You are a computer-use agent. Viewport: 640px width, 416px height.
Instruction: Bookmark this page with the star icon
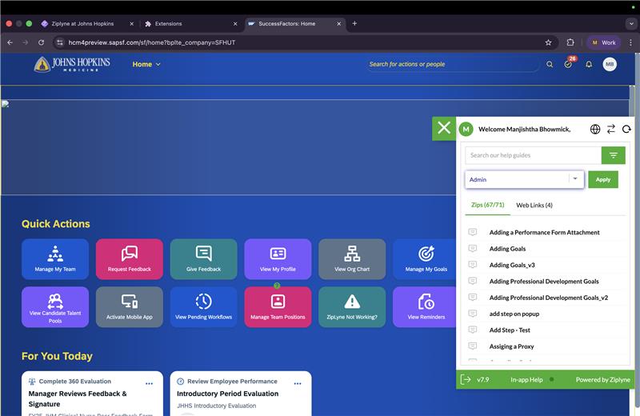548,42
